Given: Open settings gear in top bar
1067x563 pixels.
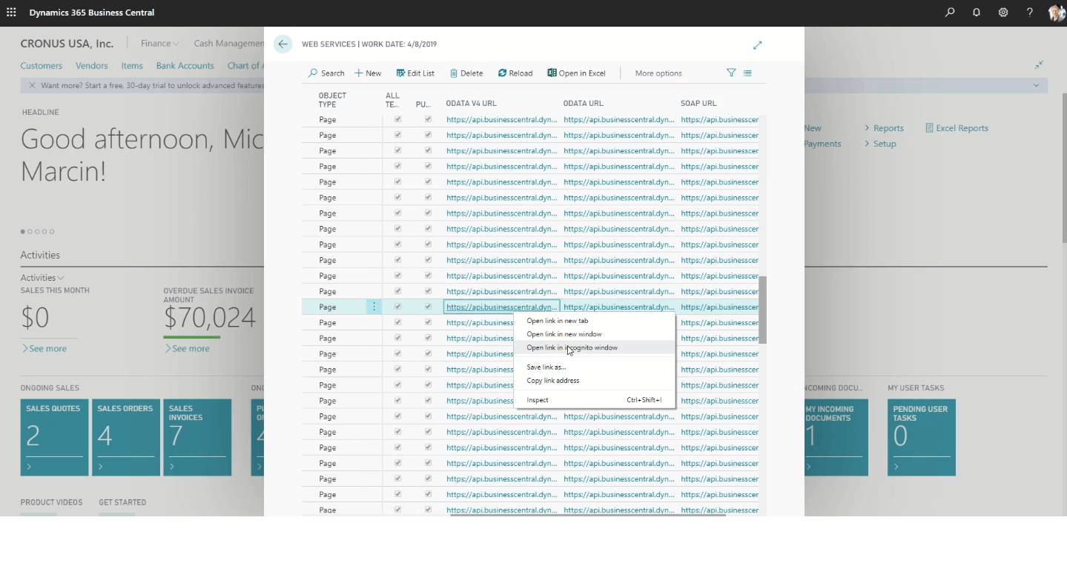Looking at the screenshot, I should point(1003,13).
